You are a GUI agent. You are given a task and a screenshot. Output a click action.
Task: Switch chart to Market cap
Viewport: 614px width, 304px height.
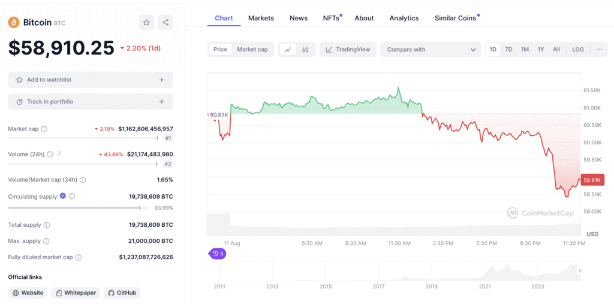252,49
